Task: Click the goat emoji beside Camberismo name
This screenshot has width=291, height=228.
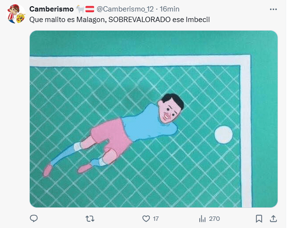Action: [x=80, y=9]
